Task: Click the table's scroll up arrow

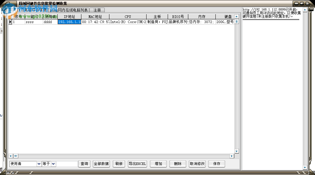Action: point(237,17)
